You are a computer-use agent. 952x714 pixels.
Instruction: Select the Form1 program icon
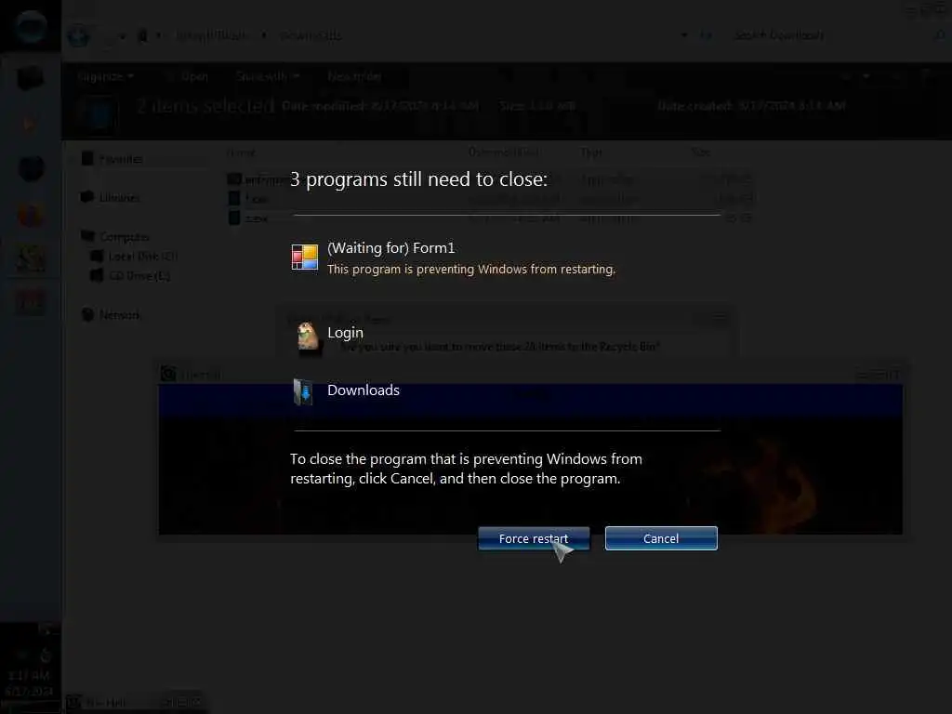point(305,258)
